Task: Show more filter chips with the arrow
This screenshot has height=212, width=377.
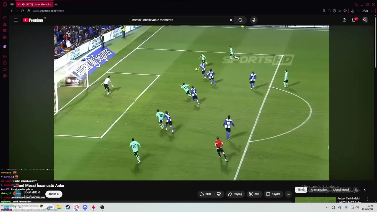Action: click(365, 190)
